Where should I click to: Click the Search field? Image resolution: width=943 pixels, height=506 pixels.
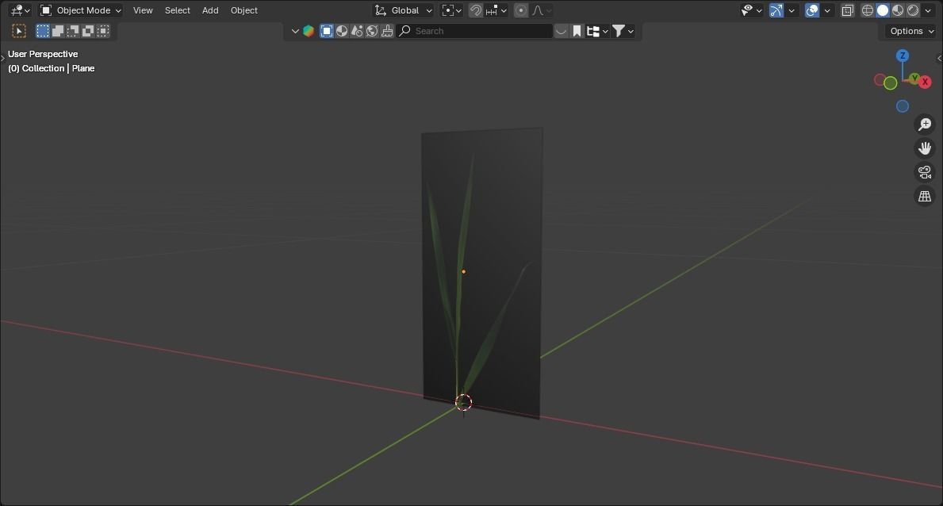474,31
